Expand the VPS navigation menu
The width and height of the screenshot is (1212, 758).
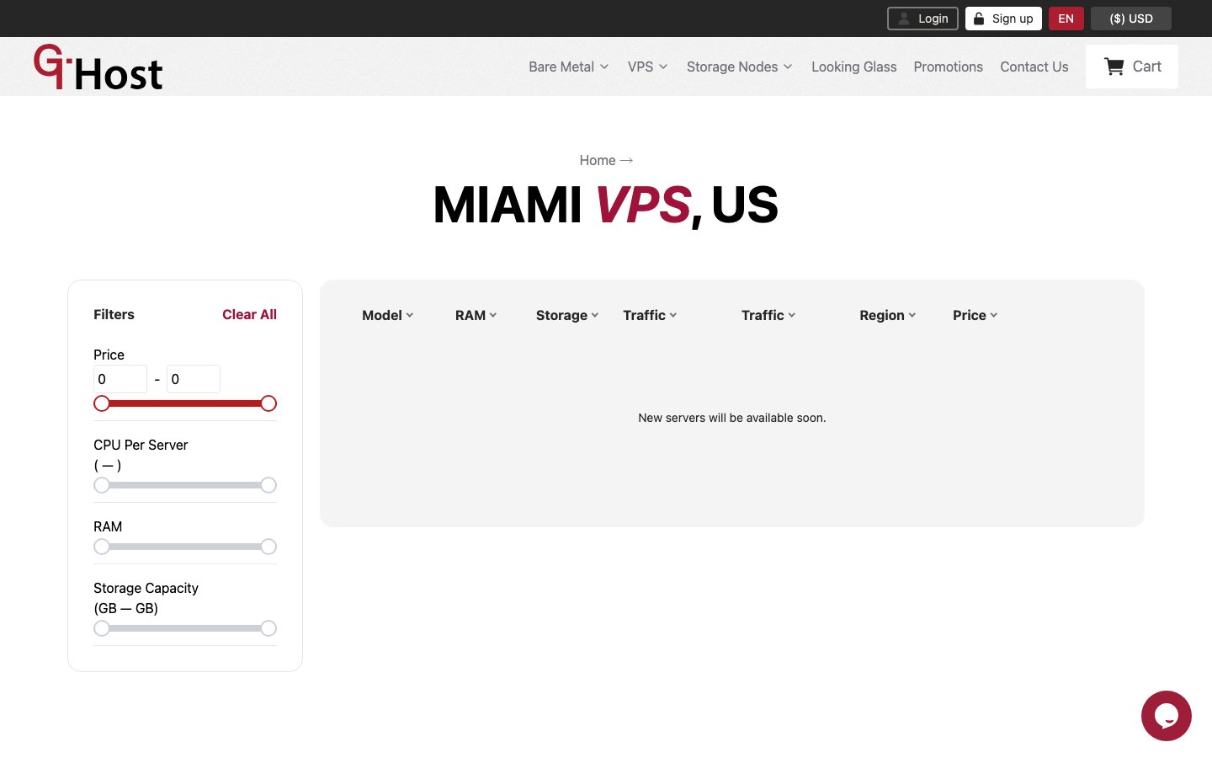pos(648,67)
